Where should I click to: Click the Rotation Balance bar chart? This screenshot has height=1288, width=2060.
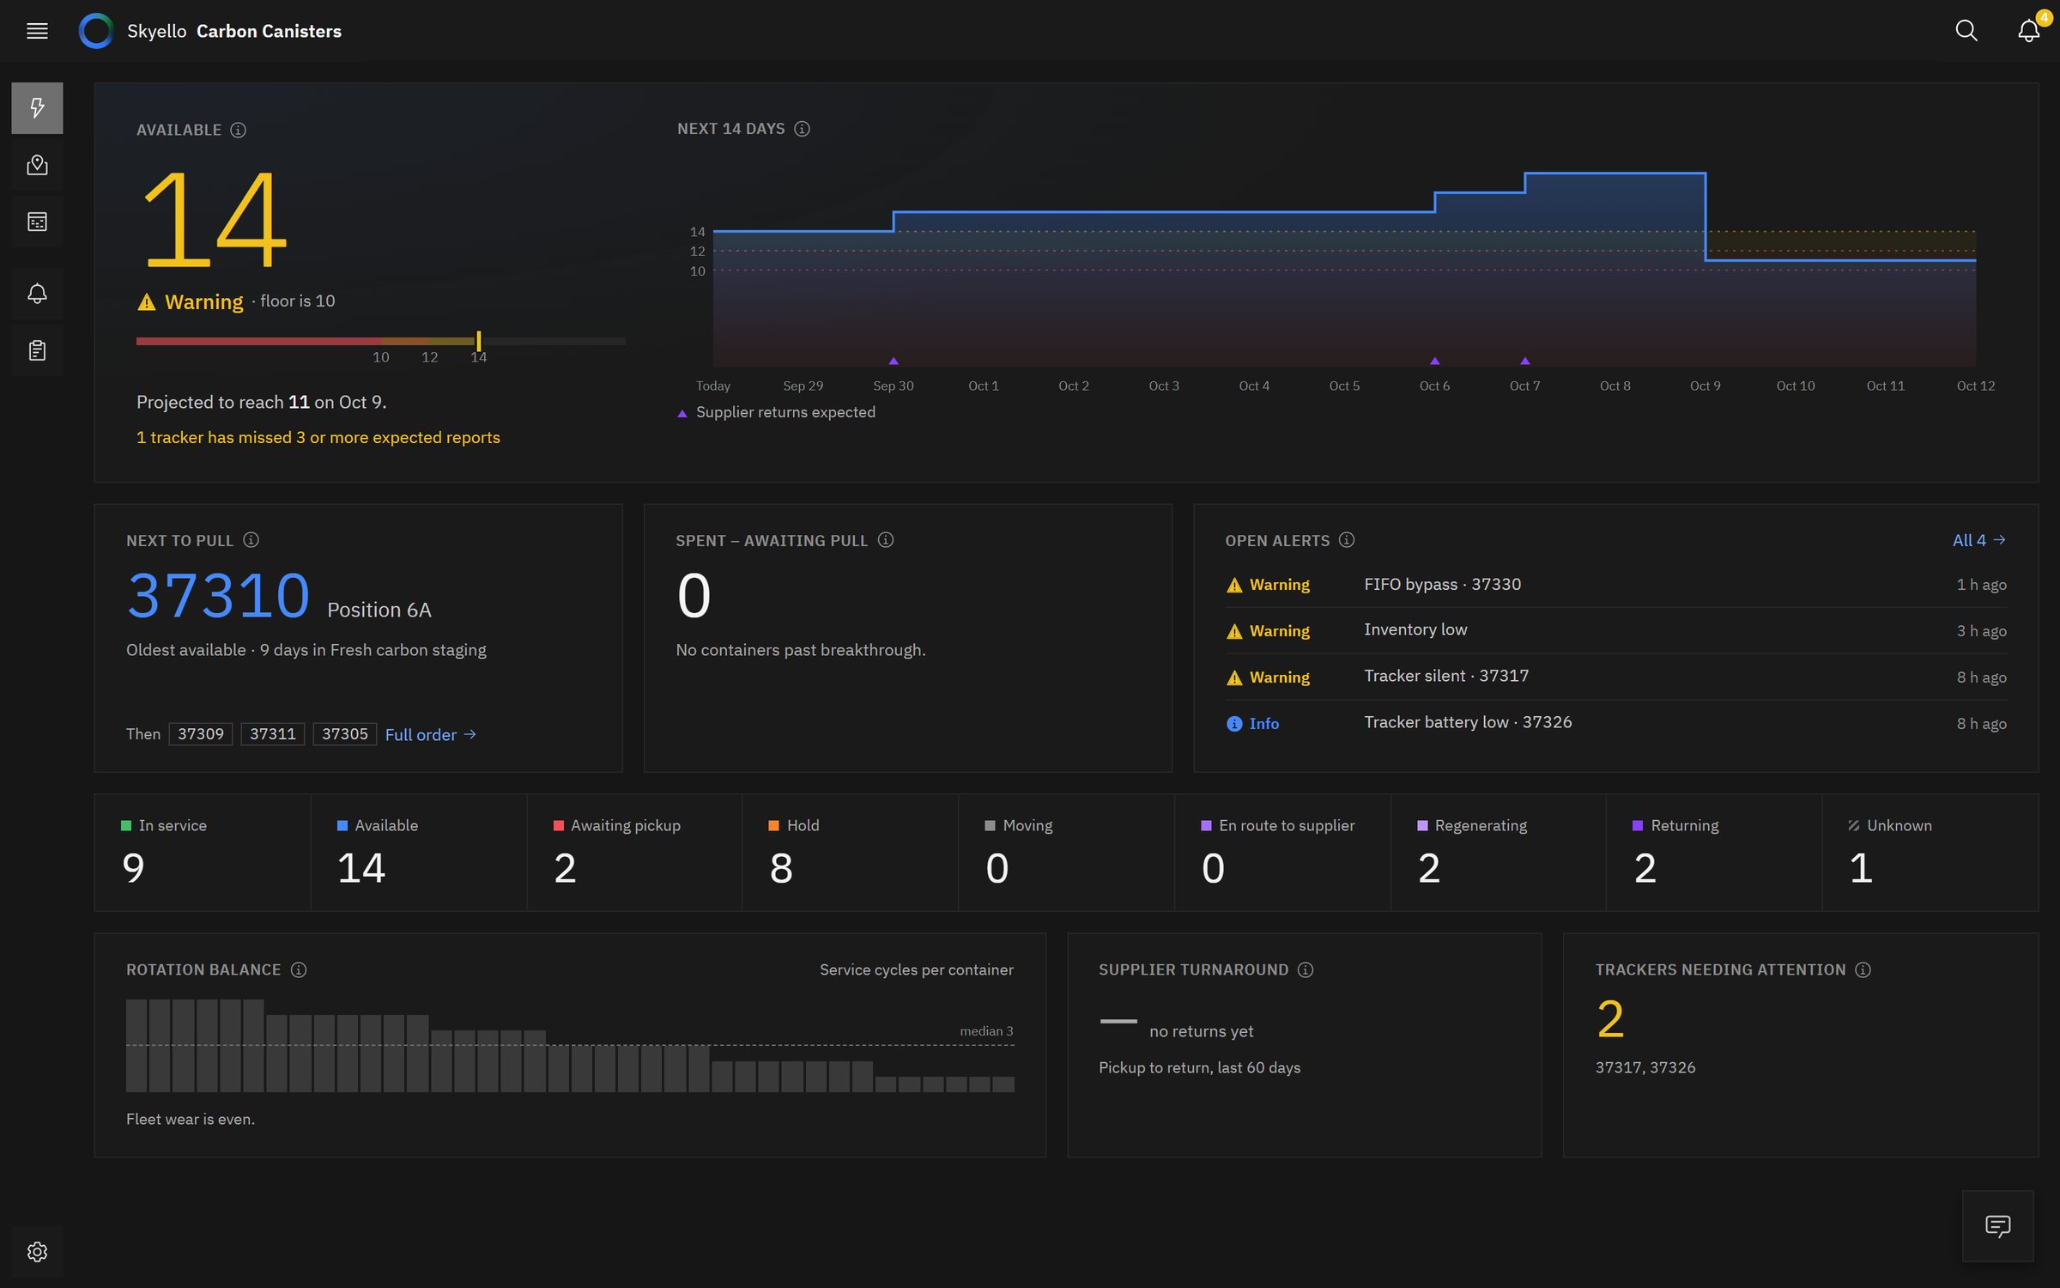570,1045
